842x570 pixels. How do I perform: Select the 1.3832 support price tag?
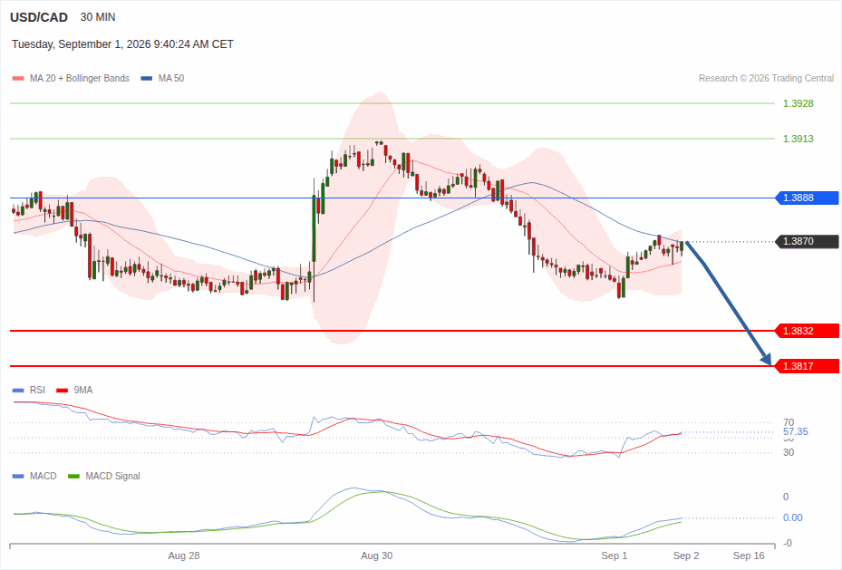coord(807,331)
